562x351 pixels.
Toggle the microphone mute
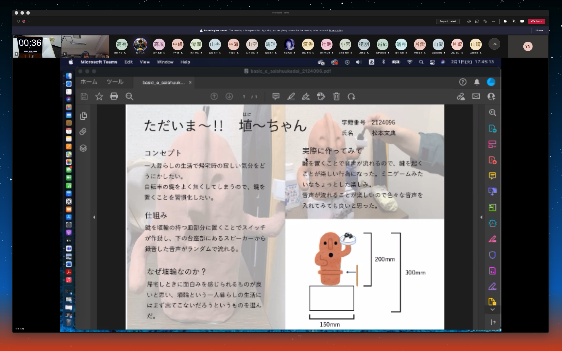coord(514,21)
